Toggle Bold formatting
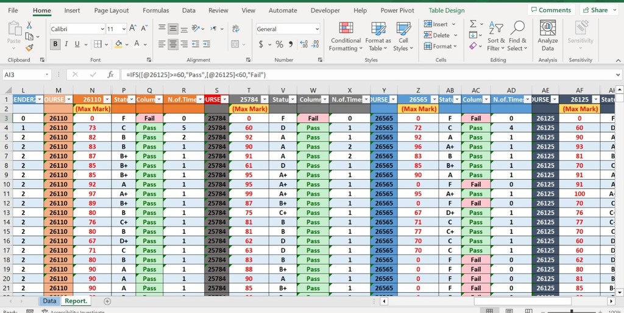The height and width of the screenshot is (313, 624). pos(55,44)
